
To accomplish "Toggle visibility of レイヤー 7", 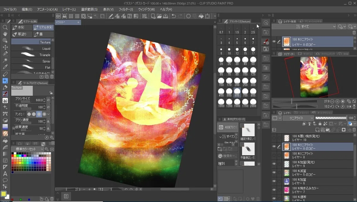I will (274, 190).
